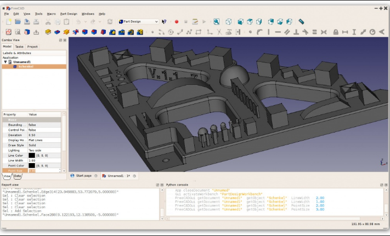
Task: Switch to the top view cube icon
Action: point(250,22)
